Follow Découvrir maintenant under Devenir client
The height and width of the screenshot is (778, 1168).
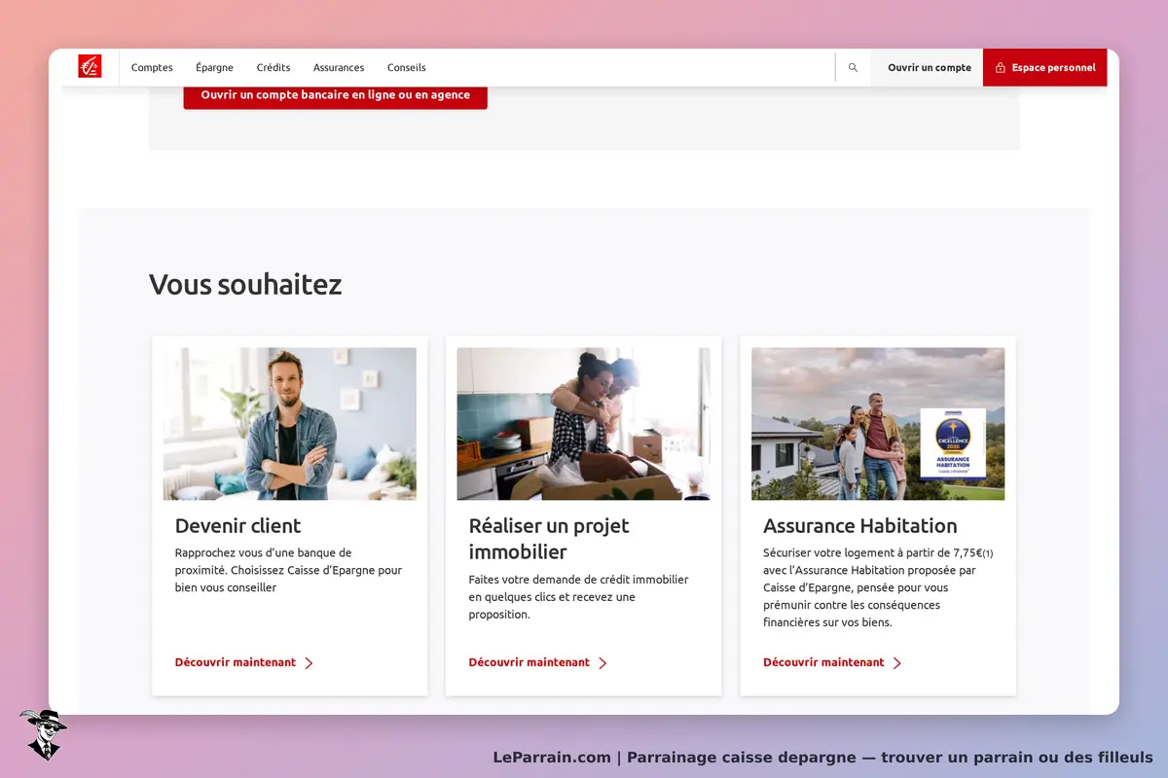point(236,662)
